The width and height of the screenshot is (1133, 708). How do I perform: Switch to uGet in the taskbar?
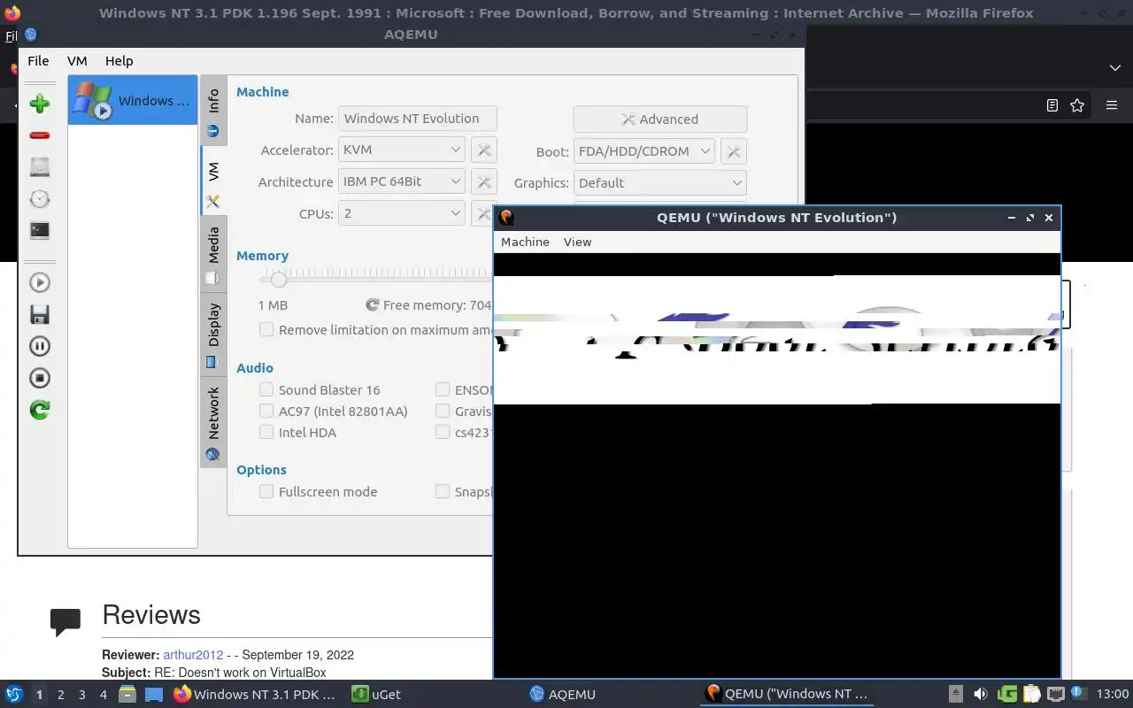[376, 694]
